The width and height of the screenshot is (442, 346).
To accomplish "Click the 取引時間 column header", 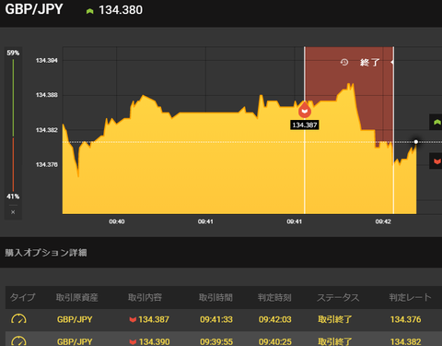I will coord(215,297).
